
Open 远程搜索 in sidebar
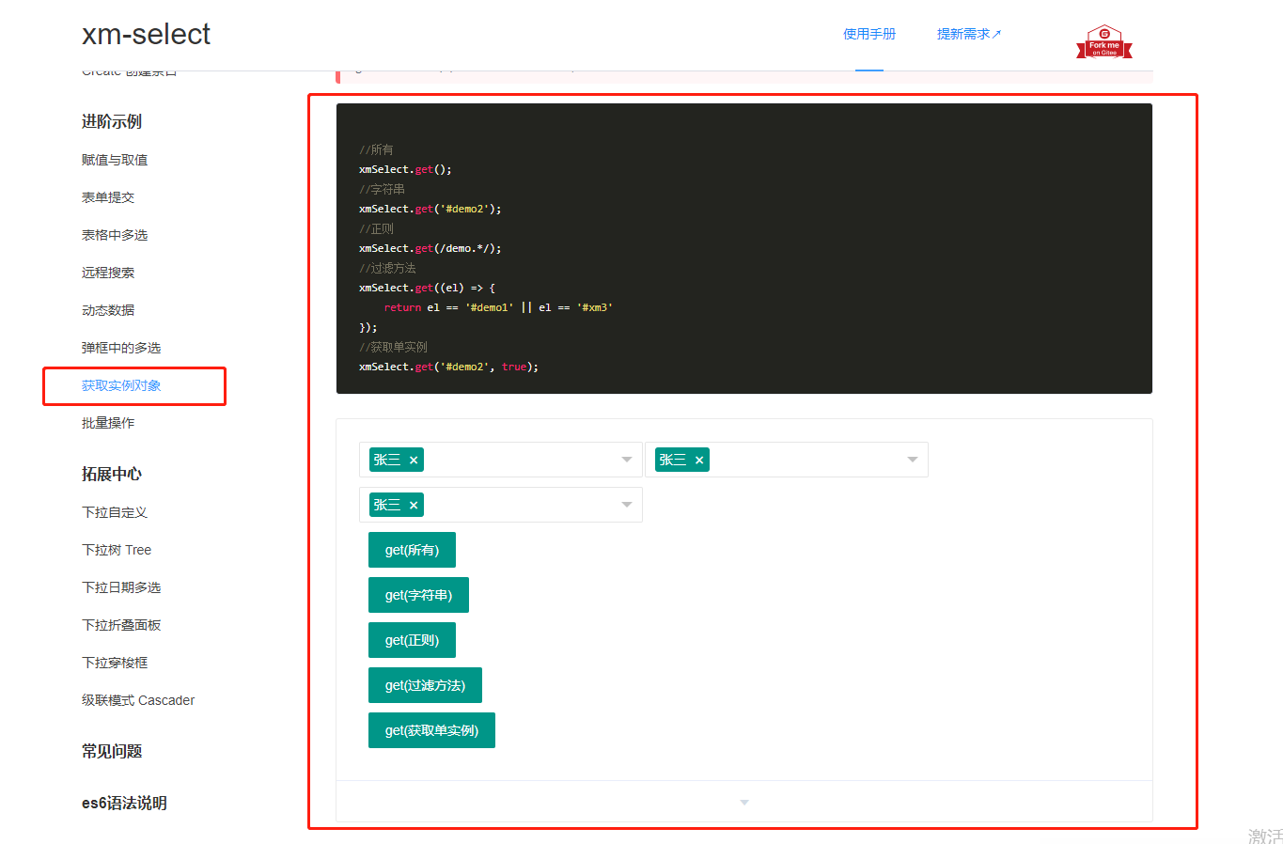(108, 273)
